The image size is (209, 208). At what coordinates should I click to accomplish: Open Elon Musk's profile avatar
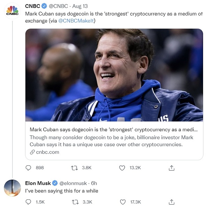pyautogui.click(x=12, y=188)
